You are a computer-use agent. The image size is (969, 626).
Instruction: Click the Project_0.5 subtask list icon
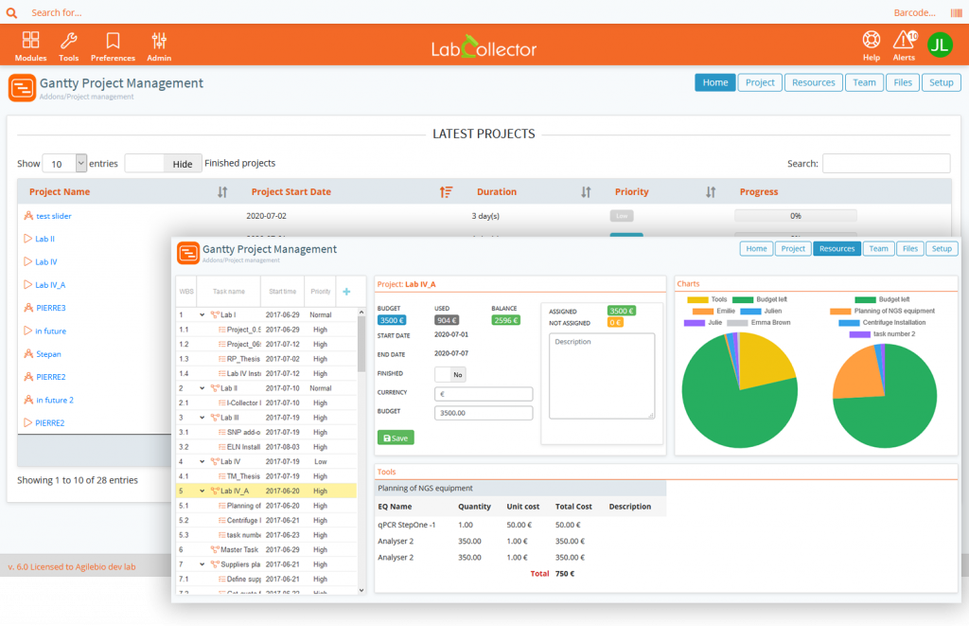[221, 330]
